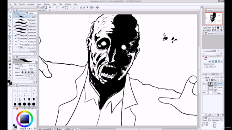Select the Pen tool in the toolbar
232x130 pixels.
pyautogui.click(x=10, y=37)
